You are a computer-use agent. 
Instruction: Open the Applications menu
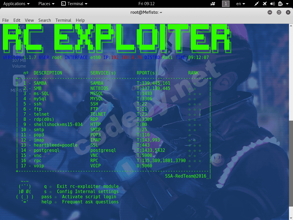(16, 4)
